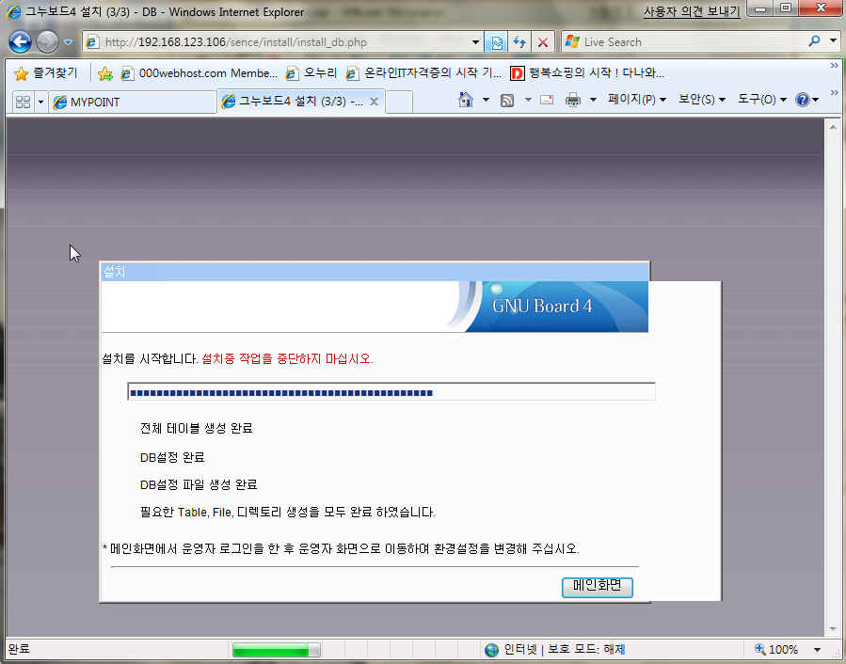Open the 즐겨찾기 favorites button
The width and height of the screenshot is (846, 664).
tap(46, 73)
